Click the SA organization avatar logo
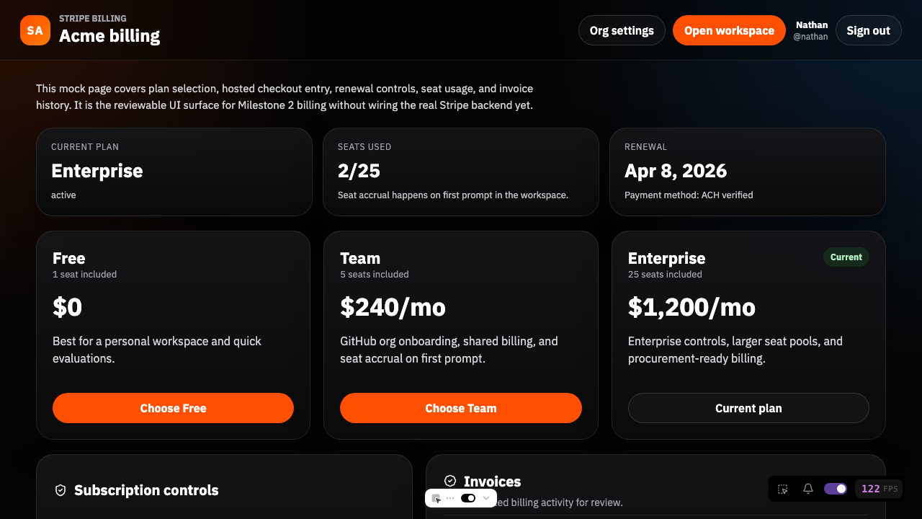Image resolution: width=922 pixels, height=519 pixels. point(35,30)
